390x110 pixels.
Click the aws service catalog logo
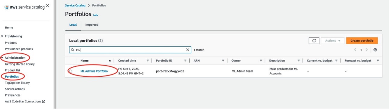24,7
